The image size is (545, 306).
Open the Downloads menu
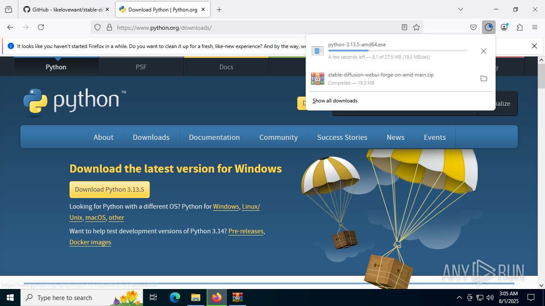click(151, 137)
